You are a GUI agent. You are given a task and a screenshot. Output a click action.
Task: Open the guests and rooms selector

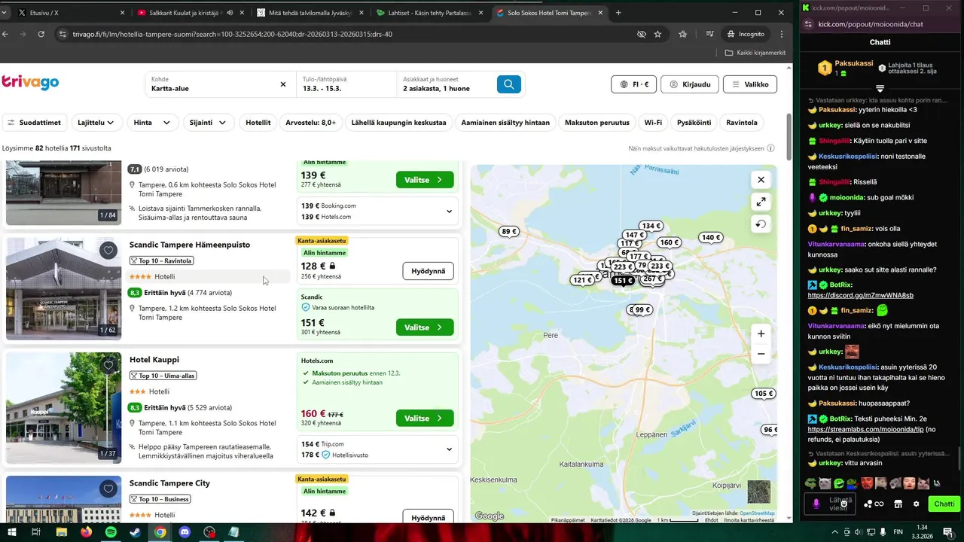tap(444, 84)
